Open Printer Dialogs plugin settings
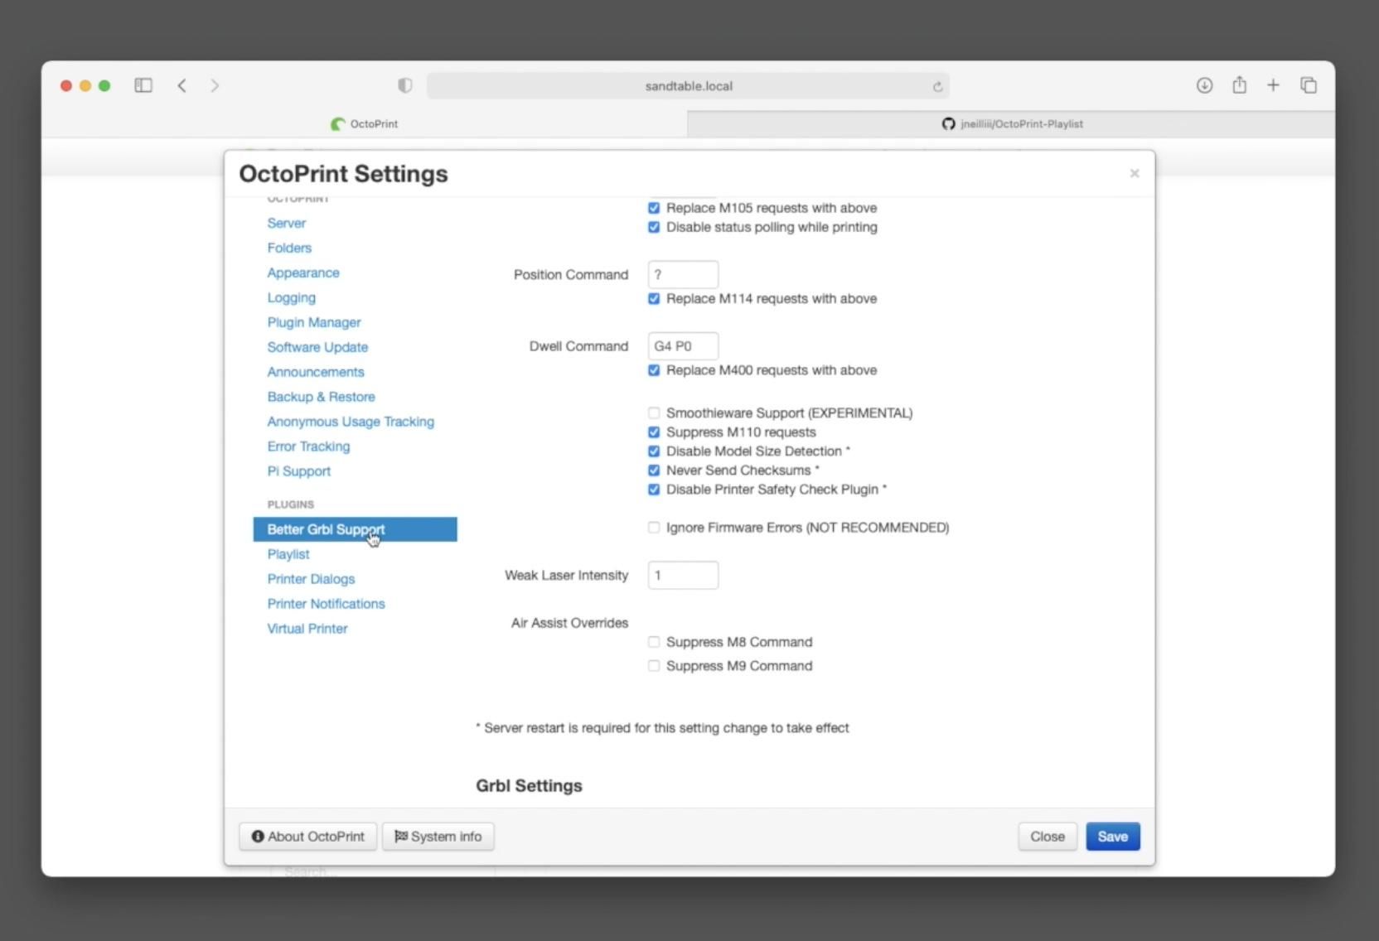1379x941 pixels. tap(311, 579)
